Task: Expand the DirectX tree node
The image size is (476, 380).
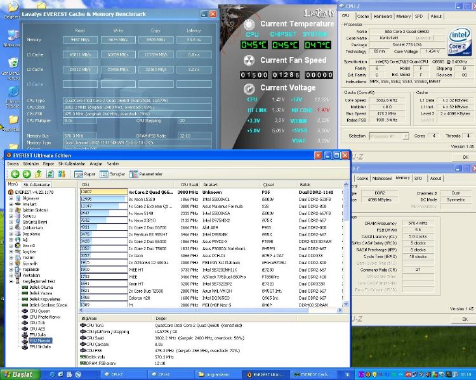Action: pyautogui.click(x=11, y=246)
